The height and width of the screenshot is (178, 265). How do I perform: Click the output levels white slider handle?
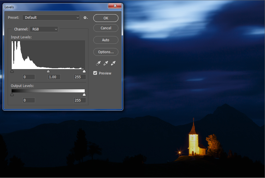pyautogui.click(x=84, y=95)
